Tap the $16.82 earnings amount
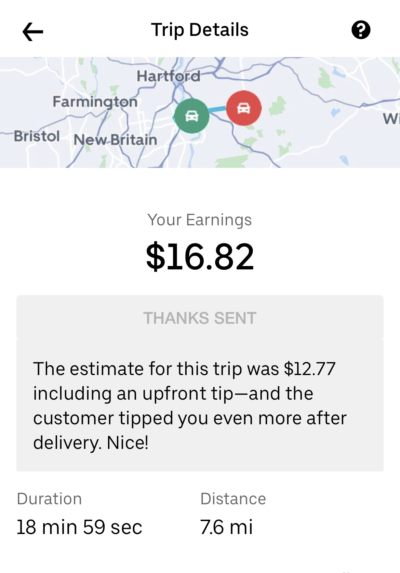Image resolution: width=400 pixels, height=573 pixels. pyautogui.click(x=200, y=256)
